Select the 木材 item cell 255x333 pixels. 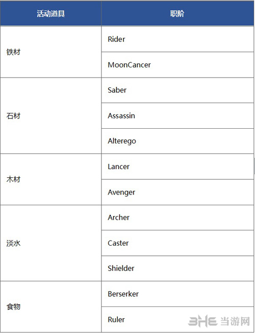click(x=50, y=179)
